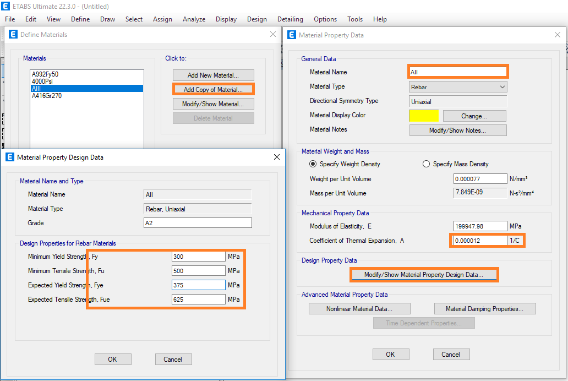Click Material Name field in Design Data dialog

[x=198, y=195]
